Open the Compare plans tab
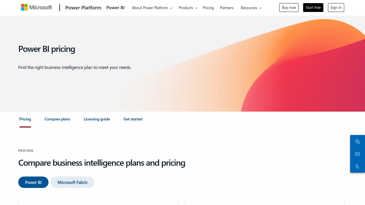 57,119
